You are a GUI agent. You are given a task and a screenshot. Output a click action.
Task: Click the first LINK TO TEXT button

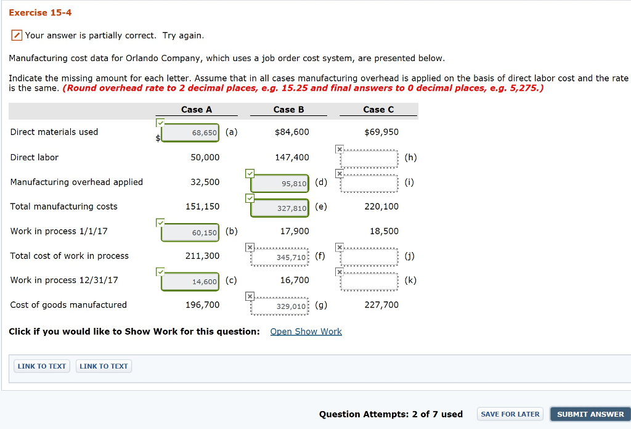pyautogui.click(x=41, y=366)
